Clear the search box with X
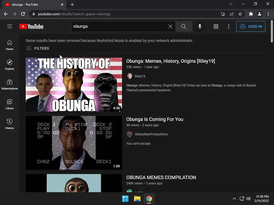274x205 pixels. 170,26
